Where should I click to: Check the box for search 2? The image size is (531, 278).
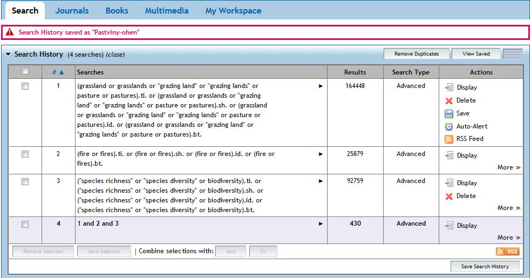coord(25,154)
